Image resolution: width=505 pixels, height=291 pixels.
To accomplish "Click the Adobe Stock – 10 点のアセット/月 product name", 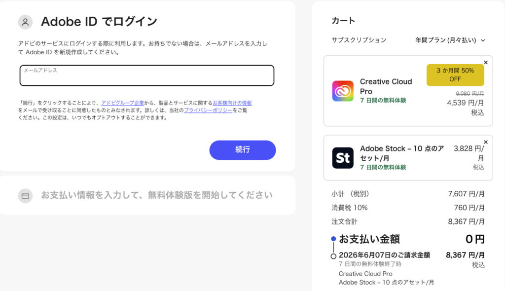I will pyautogui.click(x=402, y=153).
